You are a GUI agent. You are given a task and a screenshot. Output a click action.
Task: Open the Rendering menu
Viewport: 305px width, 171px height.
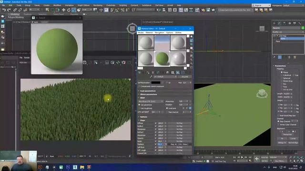(x=98, y=5)
